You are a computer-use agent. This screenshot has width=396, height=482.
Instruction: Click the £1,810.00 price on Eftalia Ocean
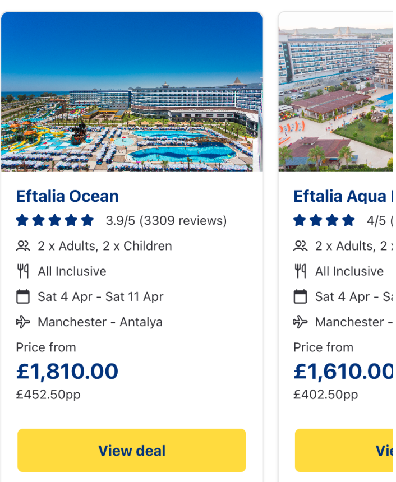(67, 371)
